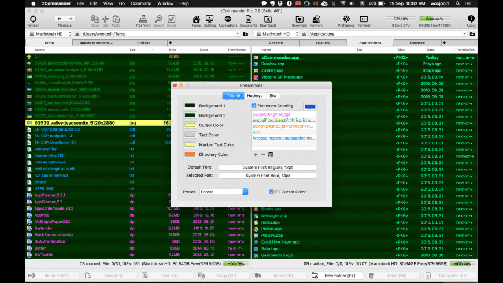Disable the Extension Coloring checkbox
Screen dimensions: 503x283
(x=254, y=106)
